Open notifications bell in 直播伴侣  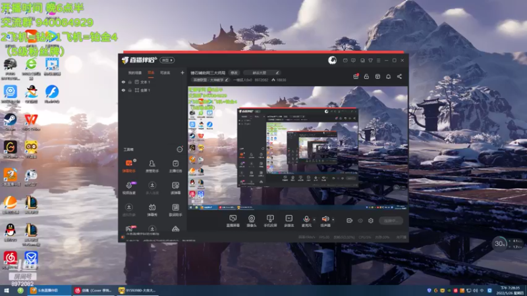point(388,76)
